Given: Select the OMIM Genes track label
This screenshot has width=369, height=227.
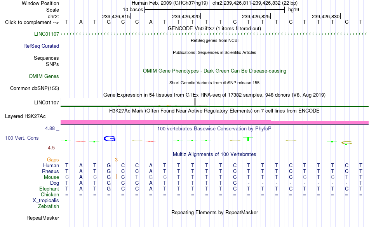Looking at the screenshot, I should click(x=44, y=76).
